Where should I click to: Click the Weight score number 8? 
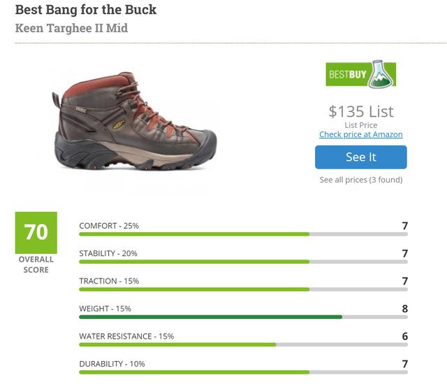pos(405,309)
